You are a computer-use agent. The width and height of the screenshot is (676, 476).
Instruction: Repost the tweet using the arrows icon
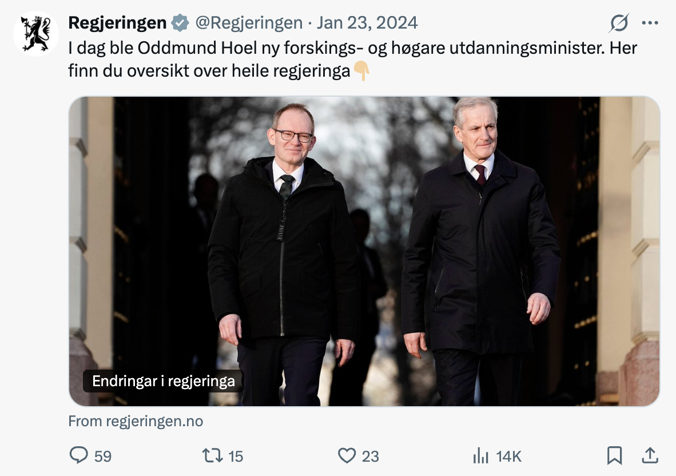[x=213, y=455]
